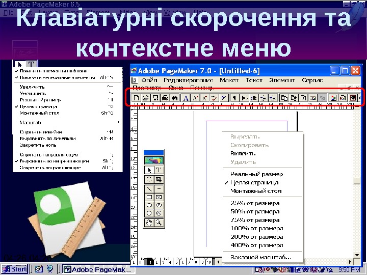The width and height of the screenshot is (367, 275).
Task: Select 200% от размера zoom option
Action: [263, 237]
